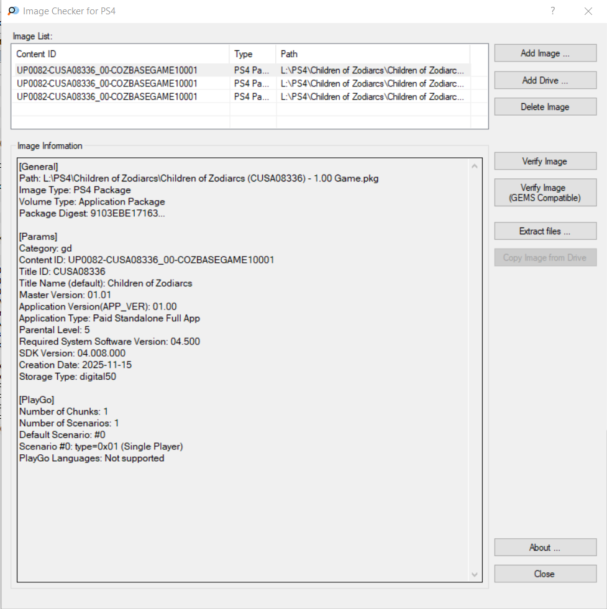Click the Path column header
The width and height of the screenshot is (607, 609).
pos(373,54)
